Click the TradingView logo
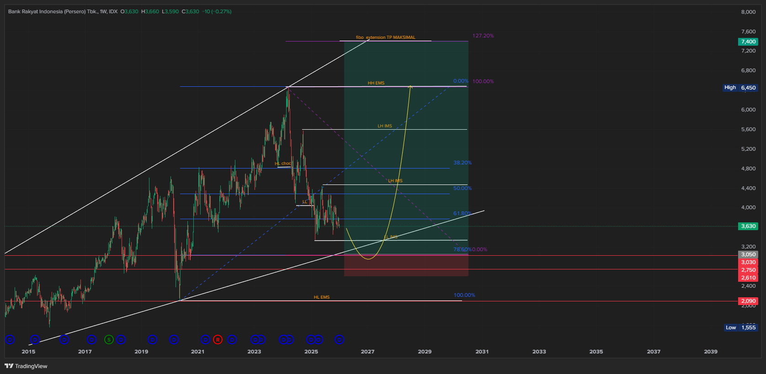The height and width of the screenshot is (374, 766). pyautogui.click(x=26, y=366)
